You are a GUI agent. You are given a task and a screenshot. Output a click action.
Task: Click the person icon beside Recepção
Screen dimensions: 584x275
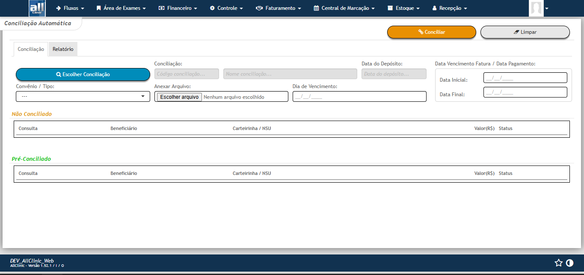pyautogui.click(x=434, y=8)
